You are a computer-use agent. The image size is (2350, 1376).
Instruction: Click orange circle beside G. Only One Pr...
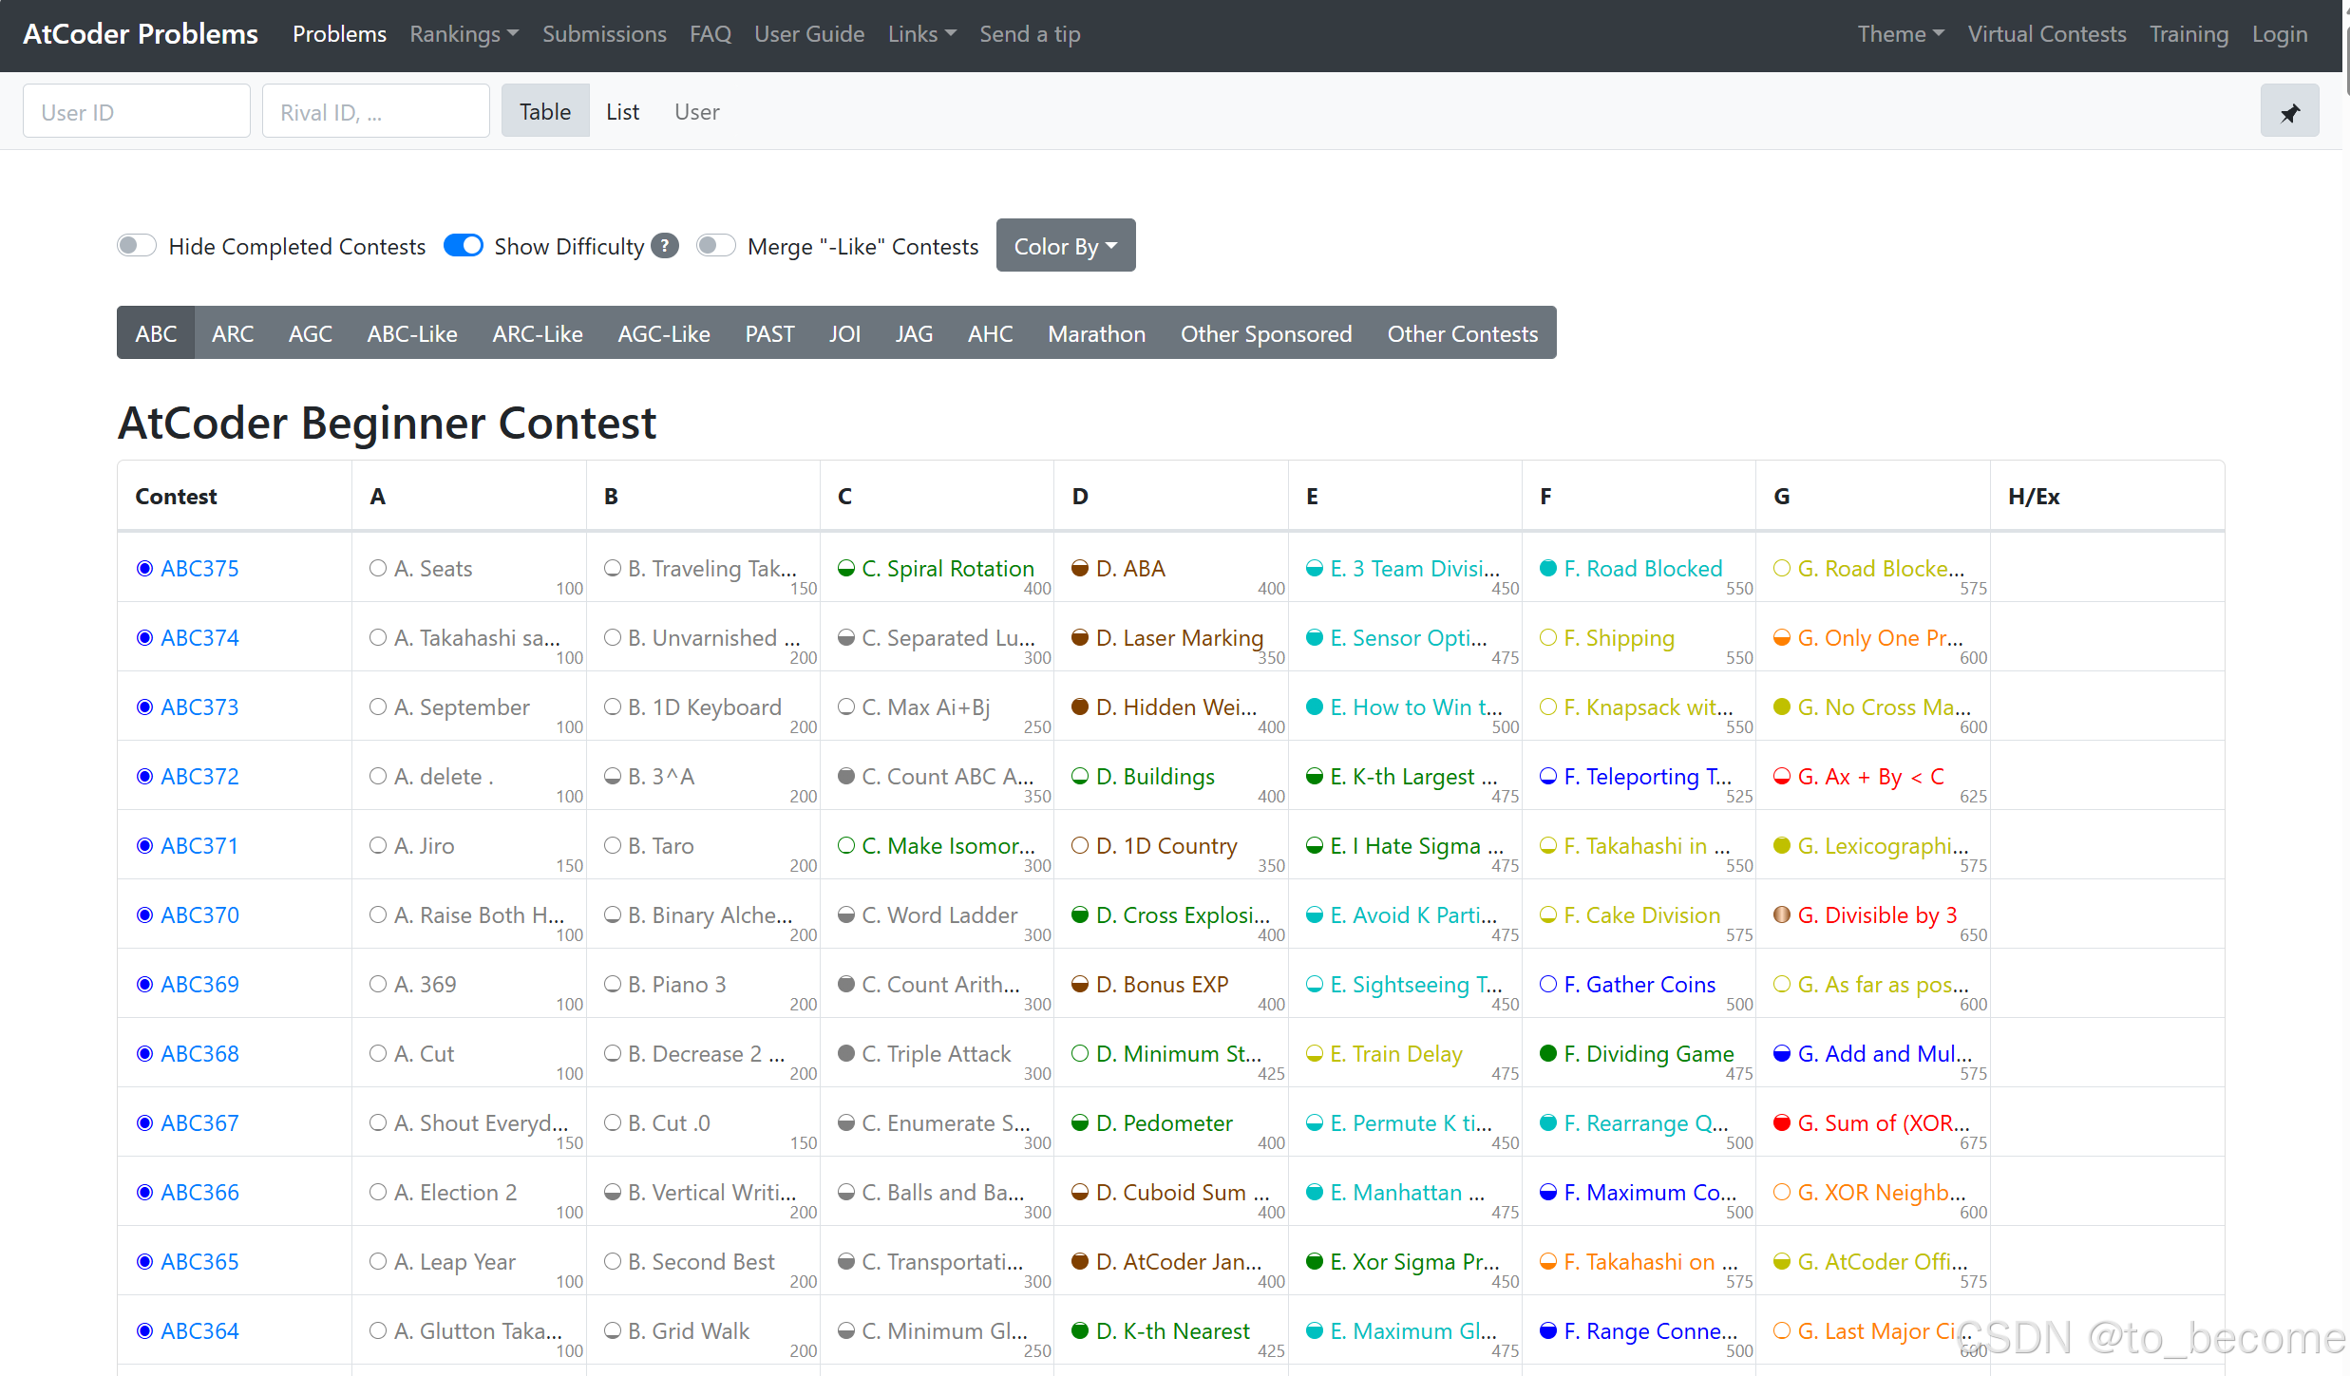click(1782, 637)
